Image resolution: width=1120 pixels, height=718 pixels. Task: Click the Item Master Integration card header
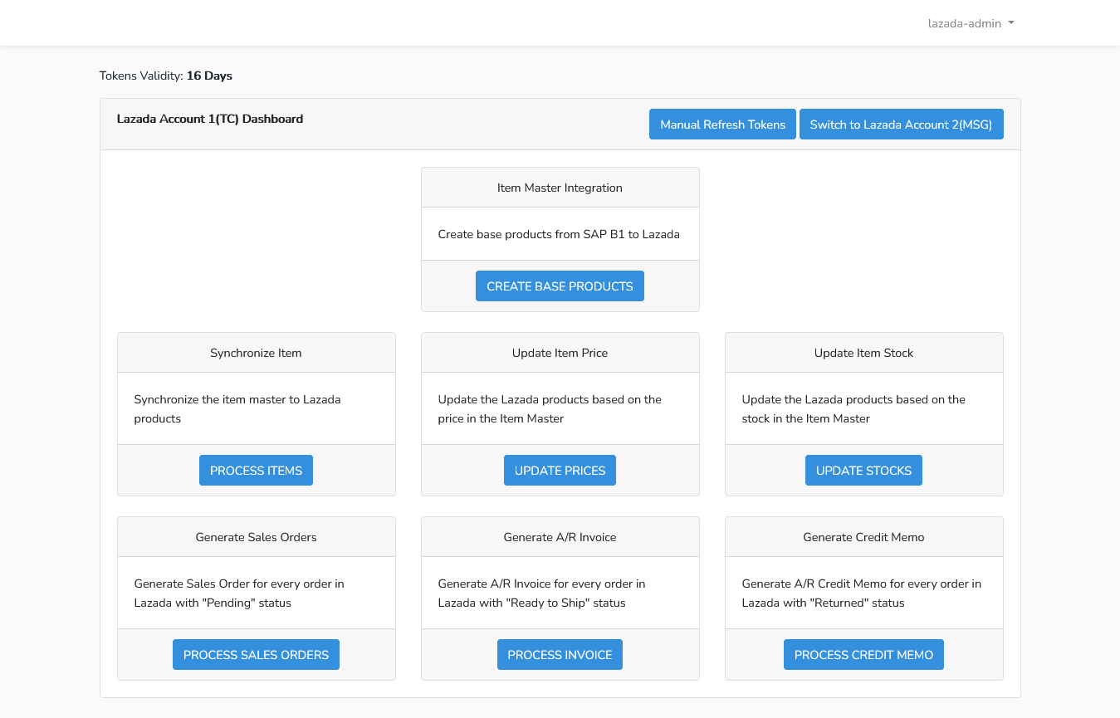pos(560,188)
